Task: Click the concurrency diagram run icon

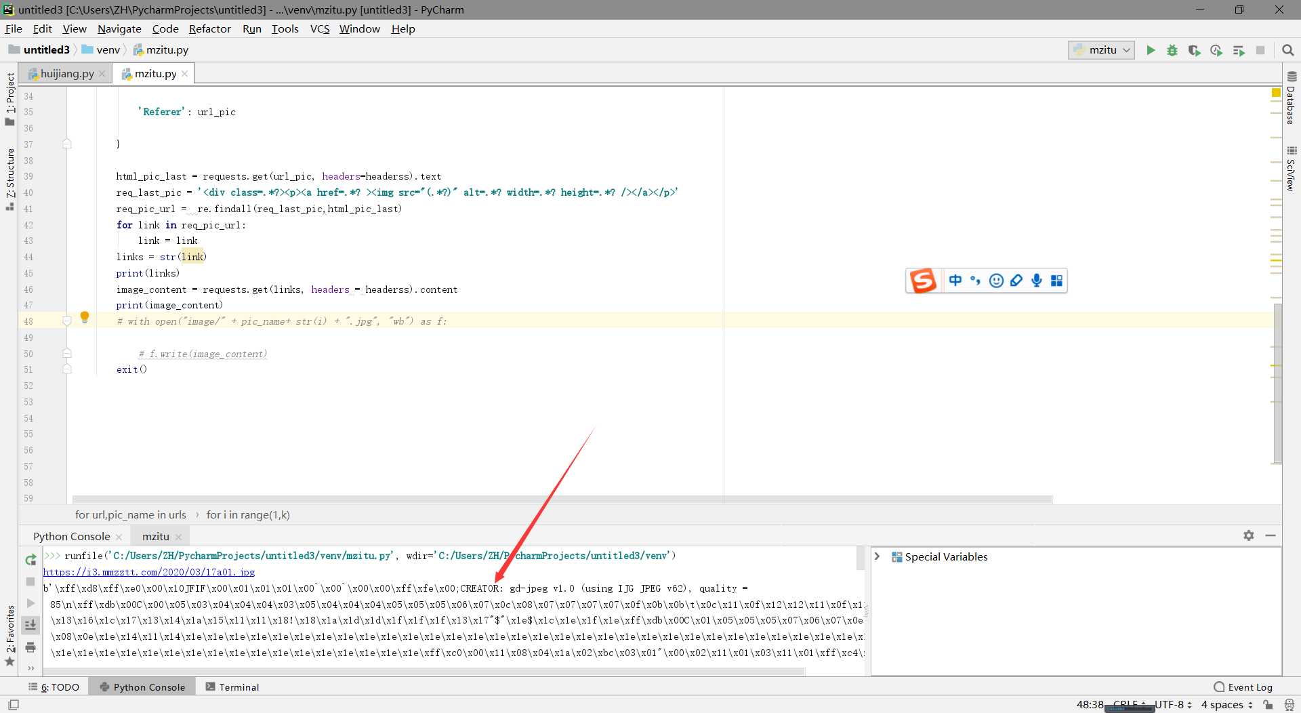Action: click(1239, 50)
